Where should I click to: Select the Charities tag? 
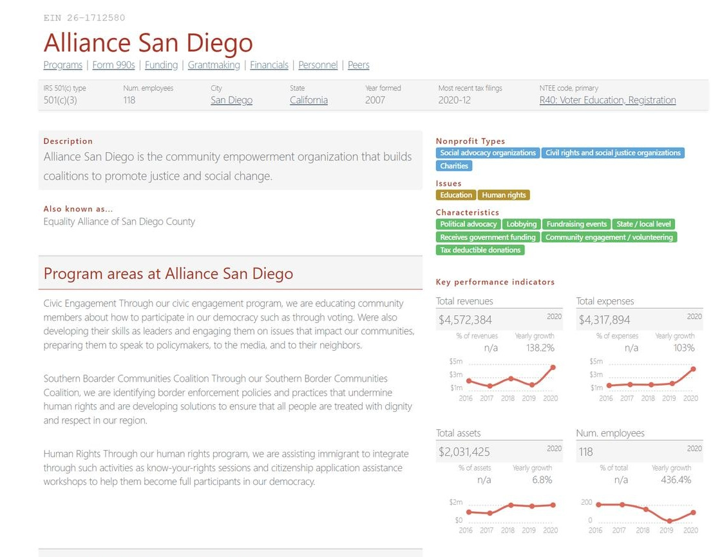pyautogui.click(x=454, y=166)
